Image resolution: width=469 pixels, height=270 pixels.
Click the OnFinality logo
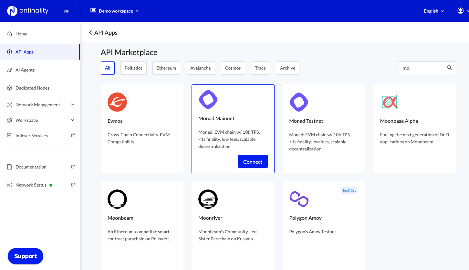coord(28,11)
